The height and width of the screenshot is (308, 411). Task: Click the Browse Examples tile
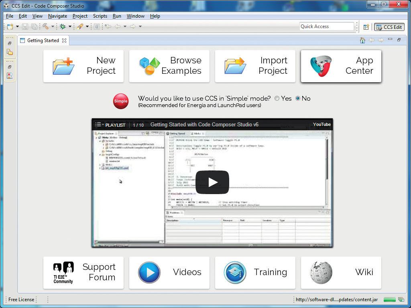(x=169, y=66)
